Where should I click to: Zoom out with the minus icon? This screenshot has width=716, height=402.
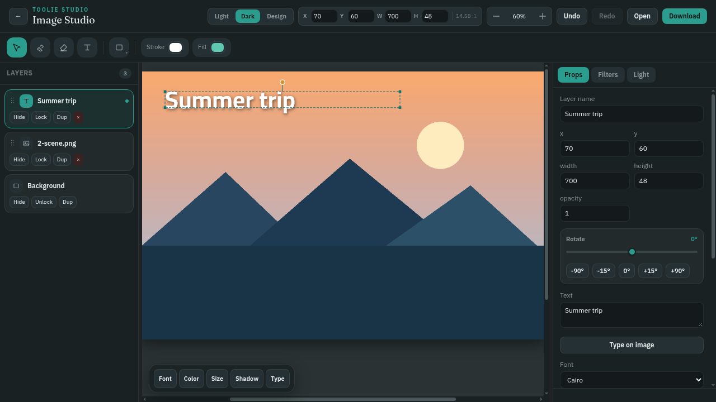click(x=496, y=16)
